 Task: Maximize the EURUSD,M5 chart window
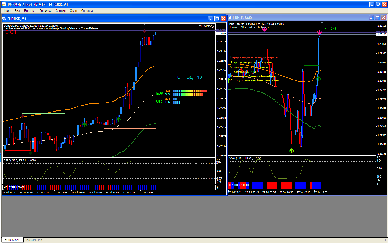(377, 17)
